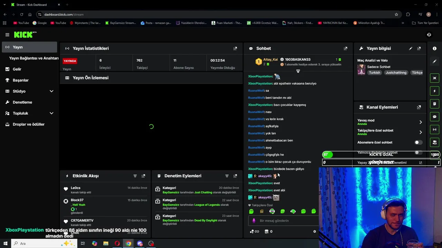Open Denetleme in the sidebar

coord(29,102)
